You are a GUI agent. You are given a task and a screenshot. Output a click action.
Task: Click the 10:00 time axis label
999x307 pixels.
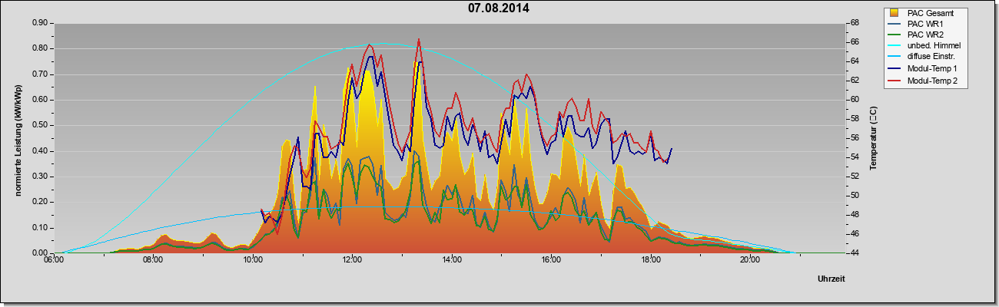(x=252, y=261)
